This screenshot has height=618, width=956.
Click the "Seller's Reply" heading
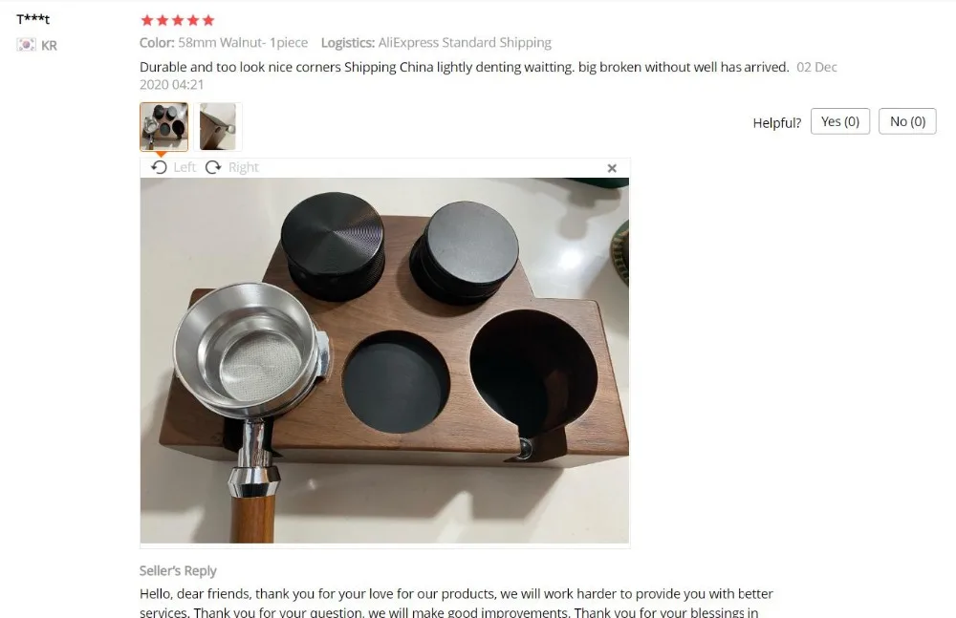[x=178, y=570]
